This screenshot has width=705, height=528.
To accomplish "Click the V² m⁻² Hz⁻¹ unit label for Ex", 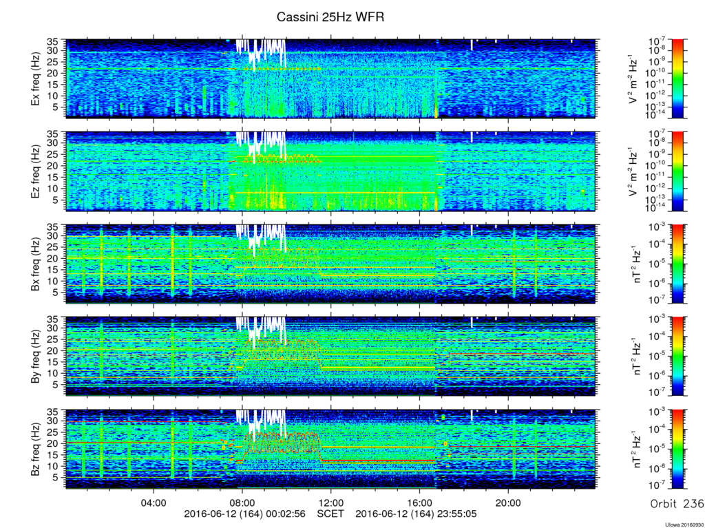I will [634, 78].
